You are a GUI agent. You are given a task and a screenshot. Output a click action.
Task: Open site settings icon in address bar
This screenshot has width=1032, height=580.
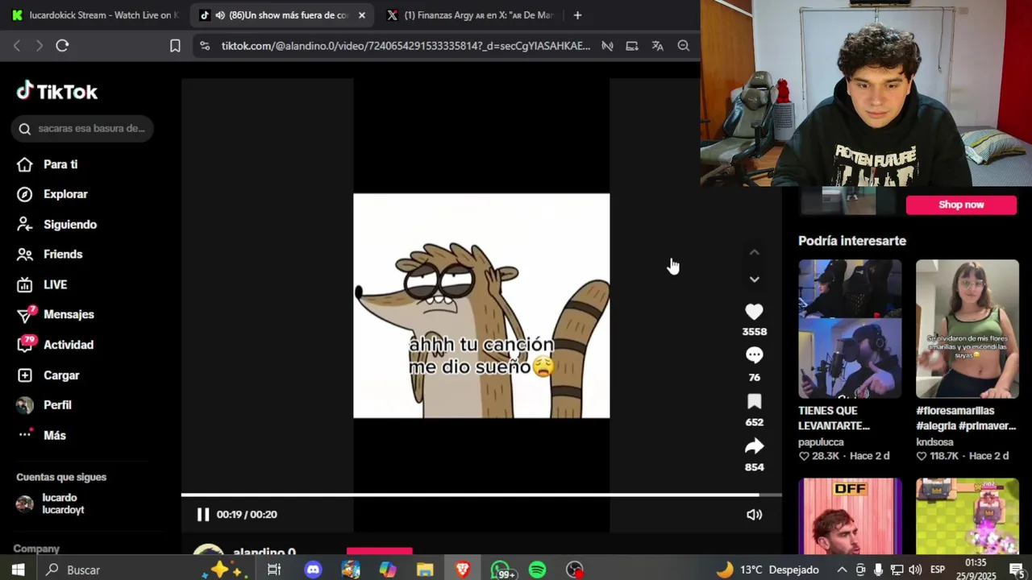pos(205,46)
